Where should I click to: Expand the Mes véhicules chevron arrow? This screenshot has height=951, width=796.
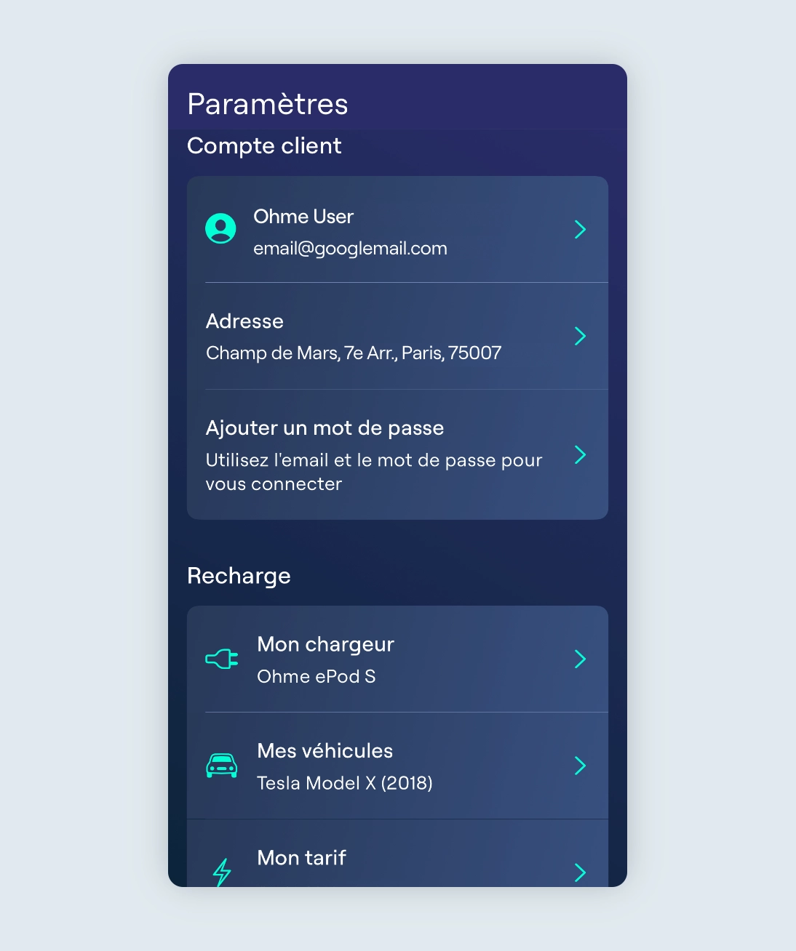point(580,766)
